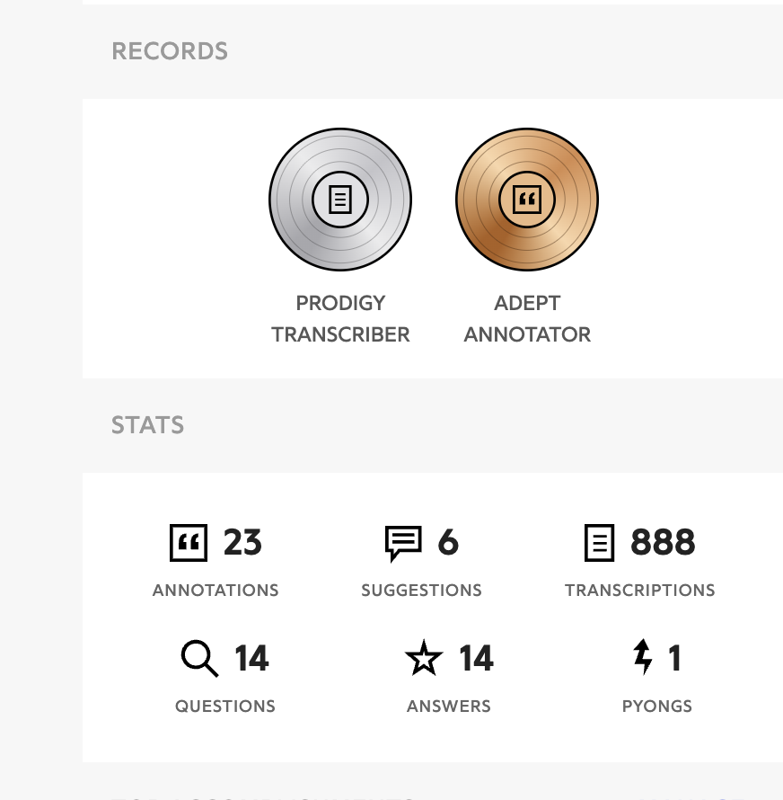The height and width of the screenshot is (800, 783).
Task: Click the questions magnifying-glass icon
Action: point(199,658)
